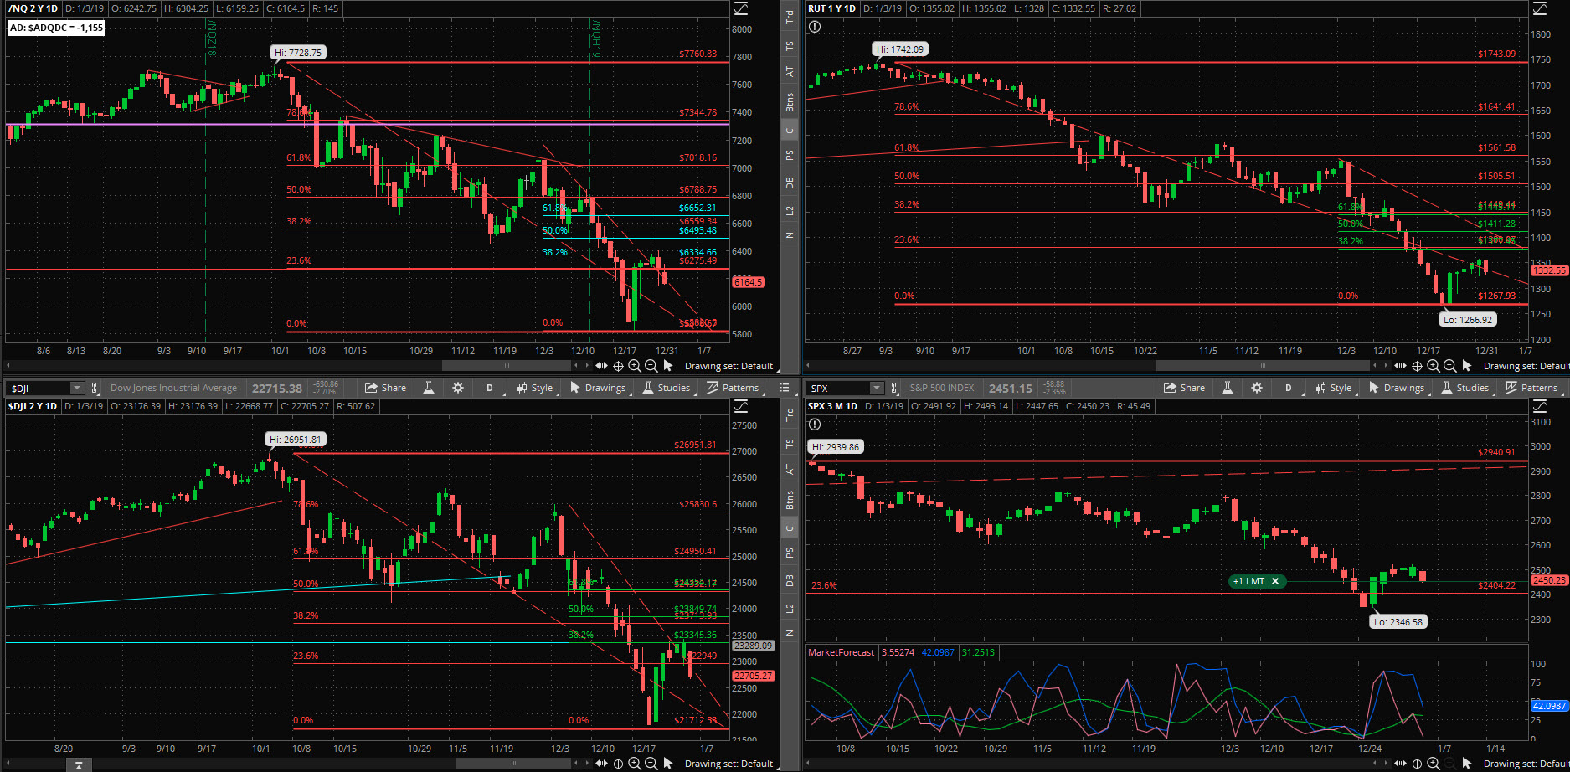Viewport: 1570px width, 772px height.
Task: Click the RUT chart horizontal scrollbar thumb
Action: [1262, 366]
